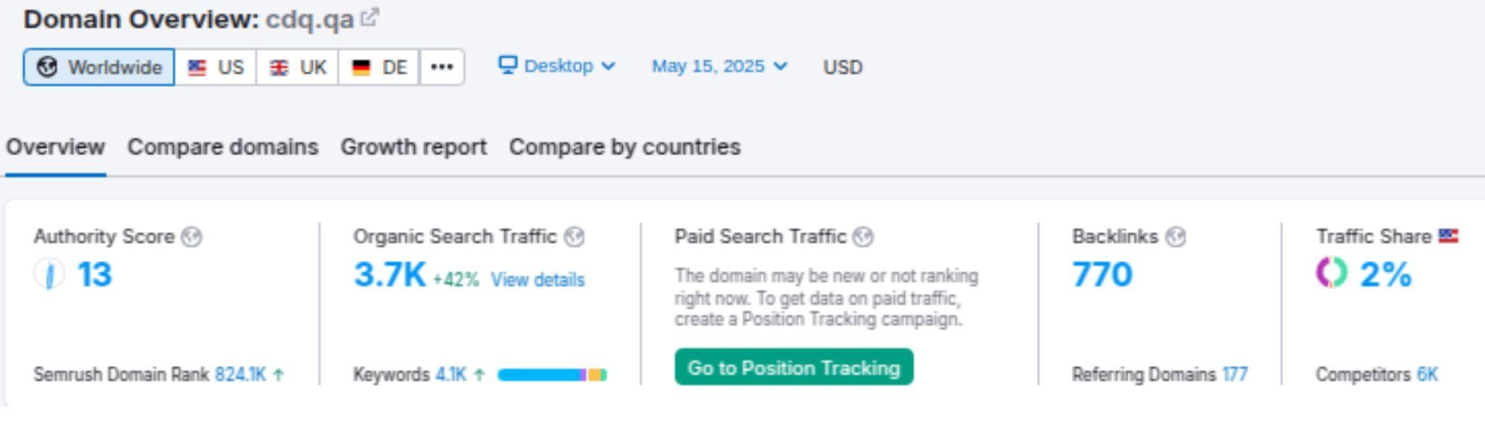Viewport: 1485px width, 429px height.
Task: Open the Compare by countries tab
Action: 625,147
